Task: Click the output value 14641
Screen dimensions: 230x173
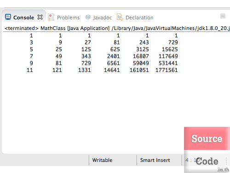Action: [112, 70]
